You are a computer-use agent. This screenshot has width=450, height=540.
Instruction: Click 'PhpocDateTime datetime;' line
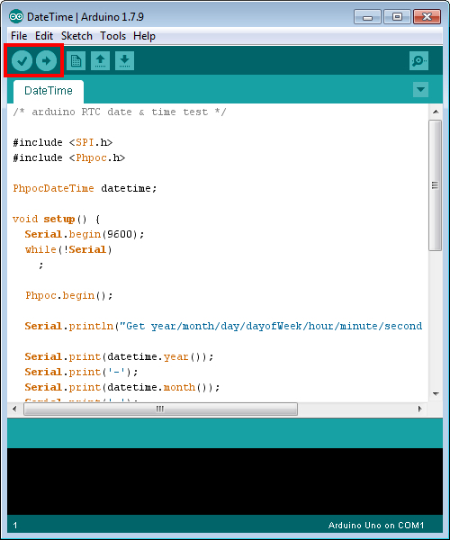click(x=85, y=188)
